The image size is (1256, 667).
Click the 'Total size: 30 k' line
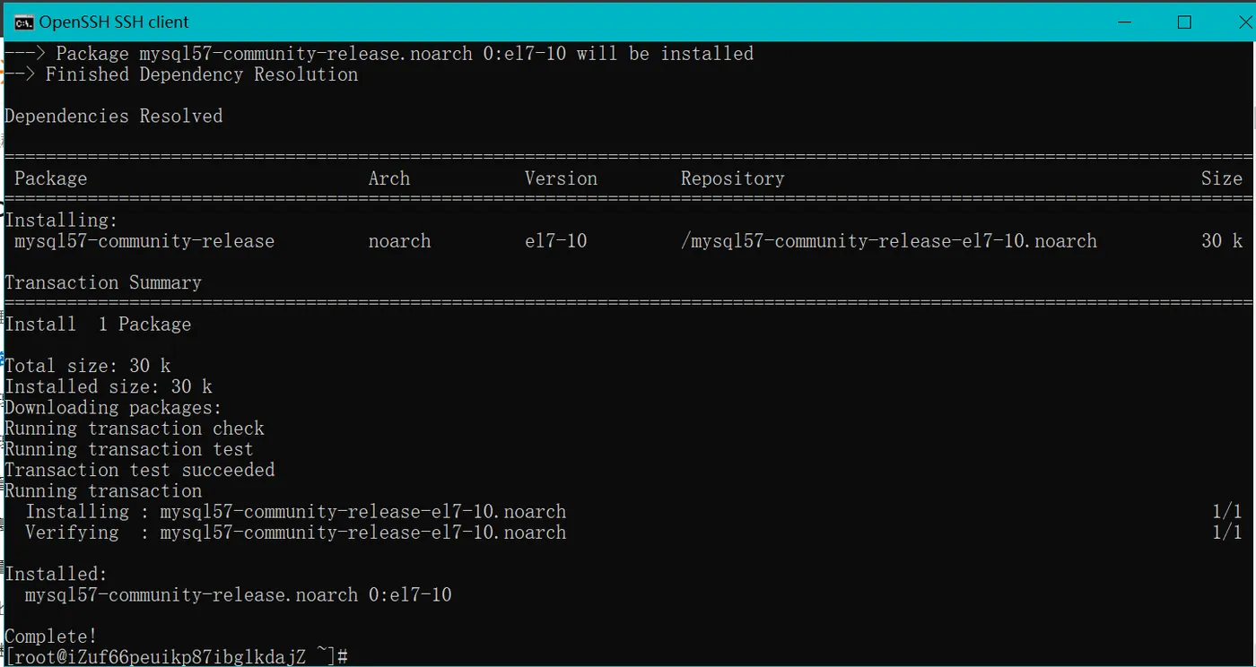(88, 366)
